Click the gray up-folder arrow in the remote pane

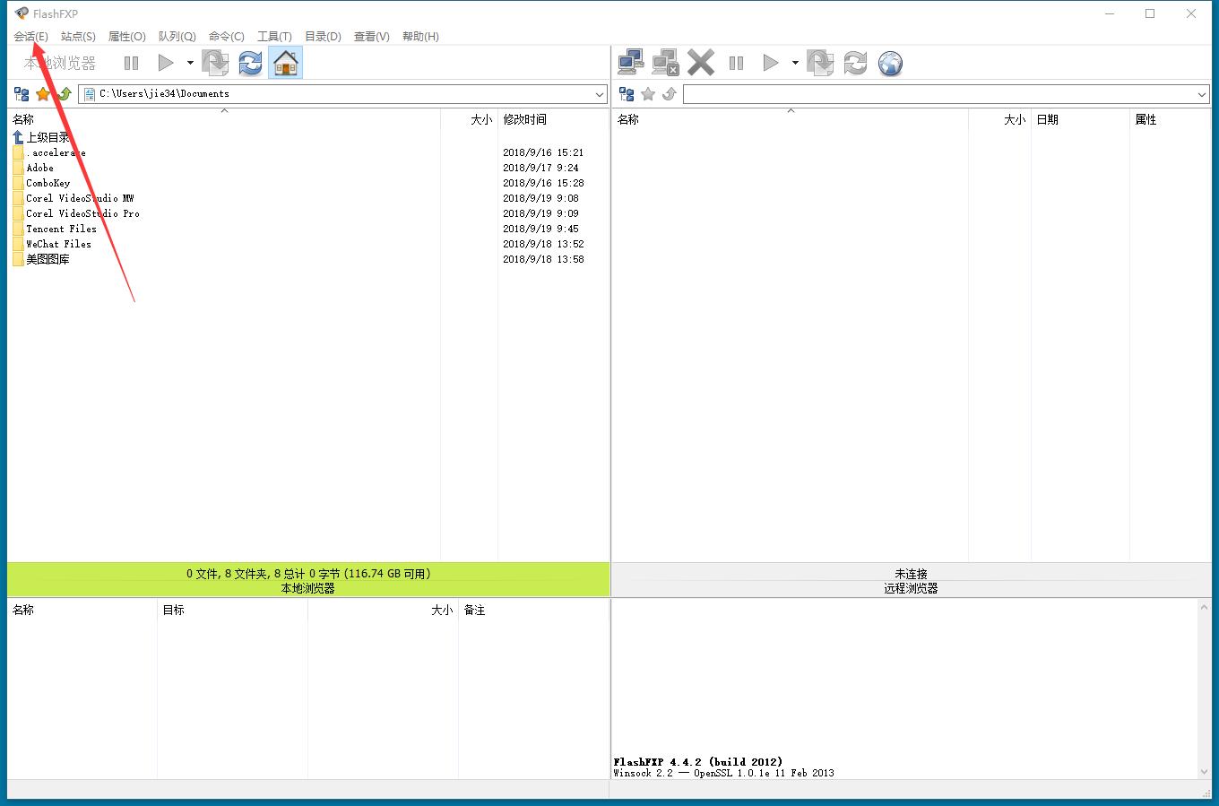[x=670, y=94]
